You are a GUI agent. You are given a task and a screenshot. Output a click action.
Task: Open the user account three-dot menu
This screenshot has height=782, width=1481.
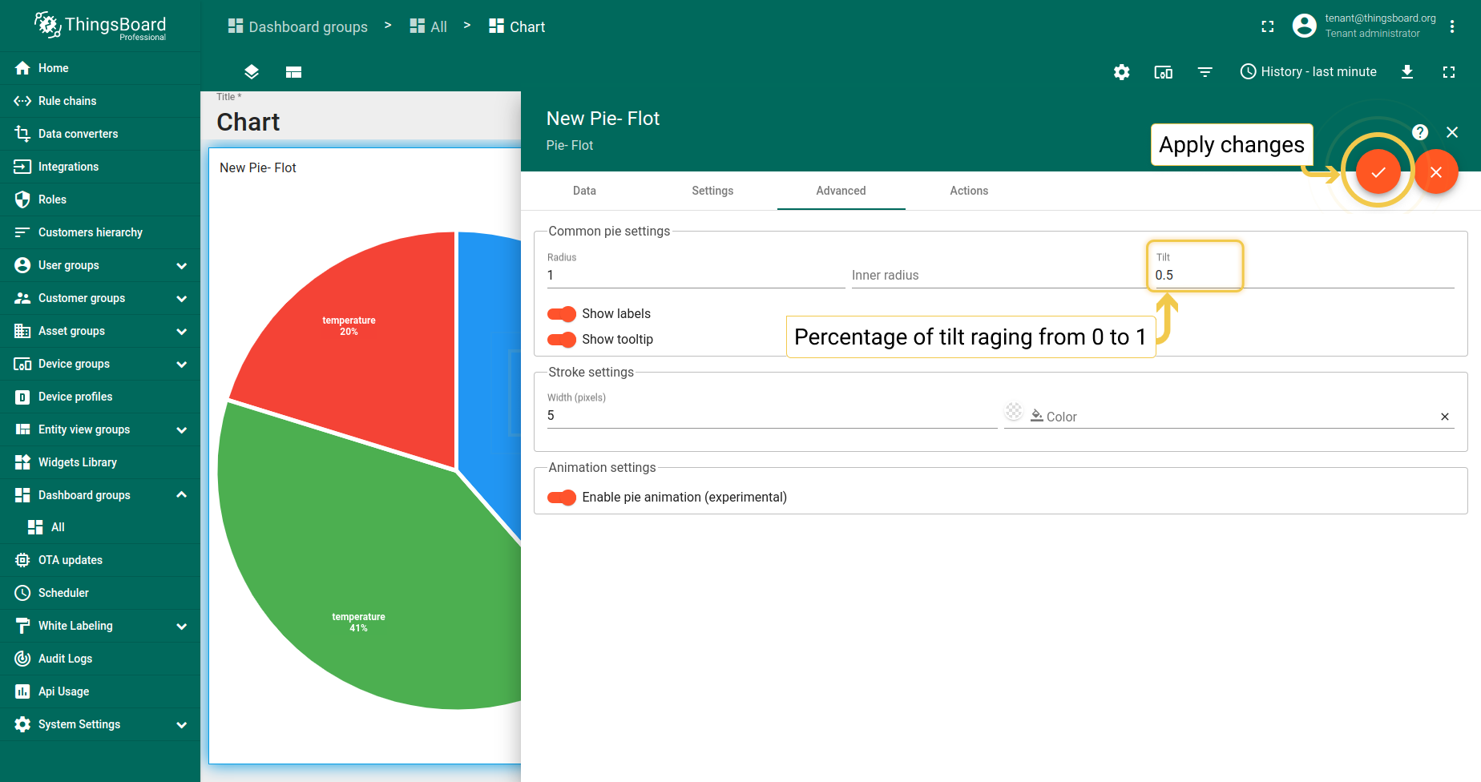coord(1451,26)
